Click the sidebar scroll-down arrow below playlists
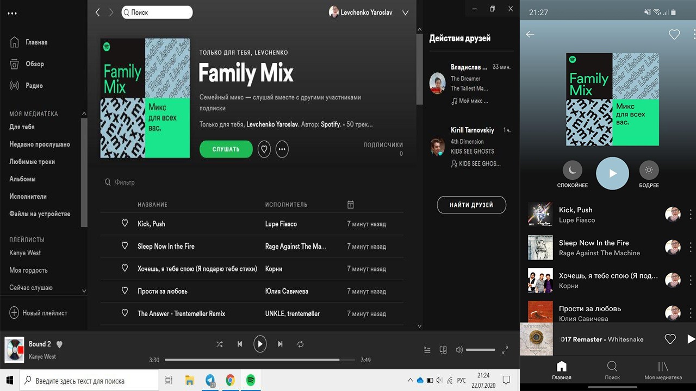Screen dimensions: 696x391 (x=84, y=291)
